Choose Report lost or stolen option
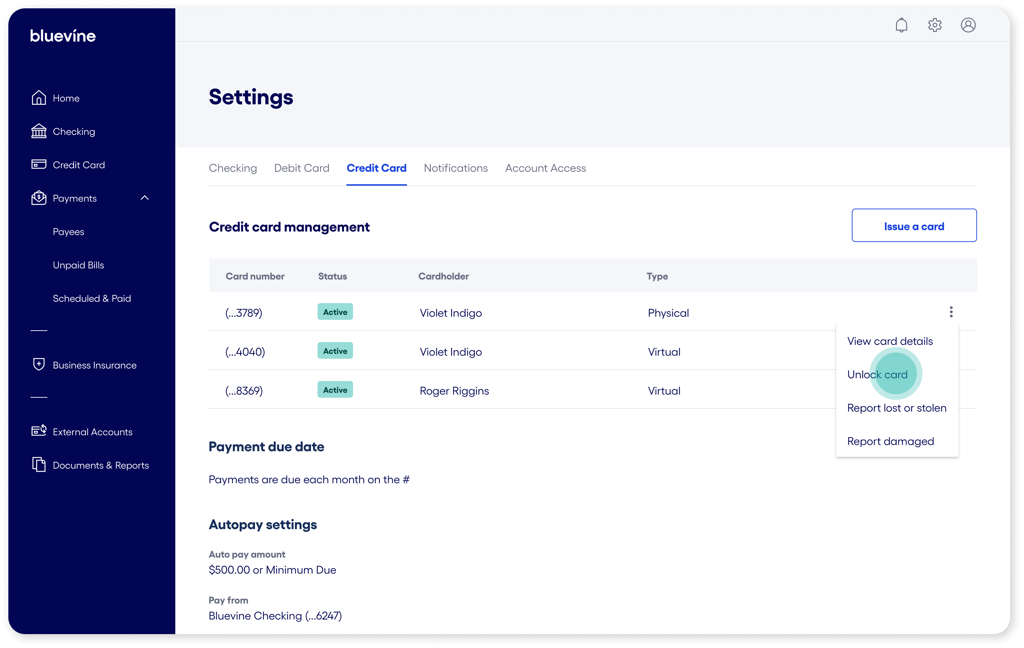1024x648 pixels. (x=896, y=408)
